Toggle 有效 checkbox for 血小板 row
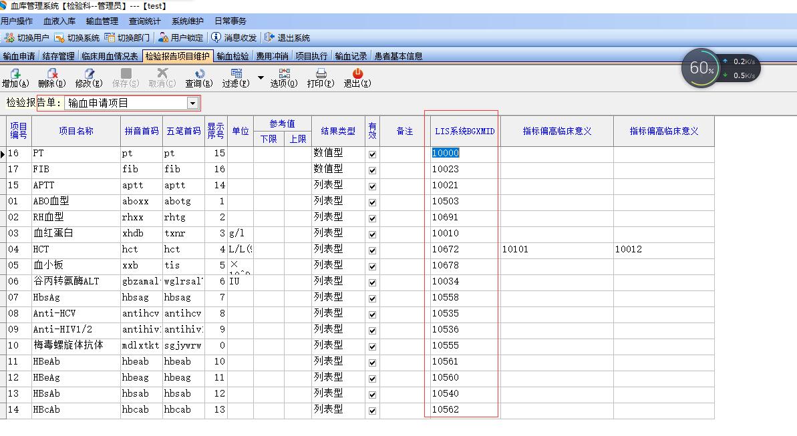797x436 pixels. click(373, 266)
